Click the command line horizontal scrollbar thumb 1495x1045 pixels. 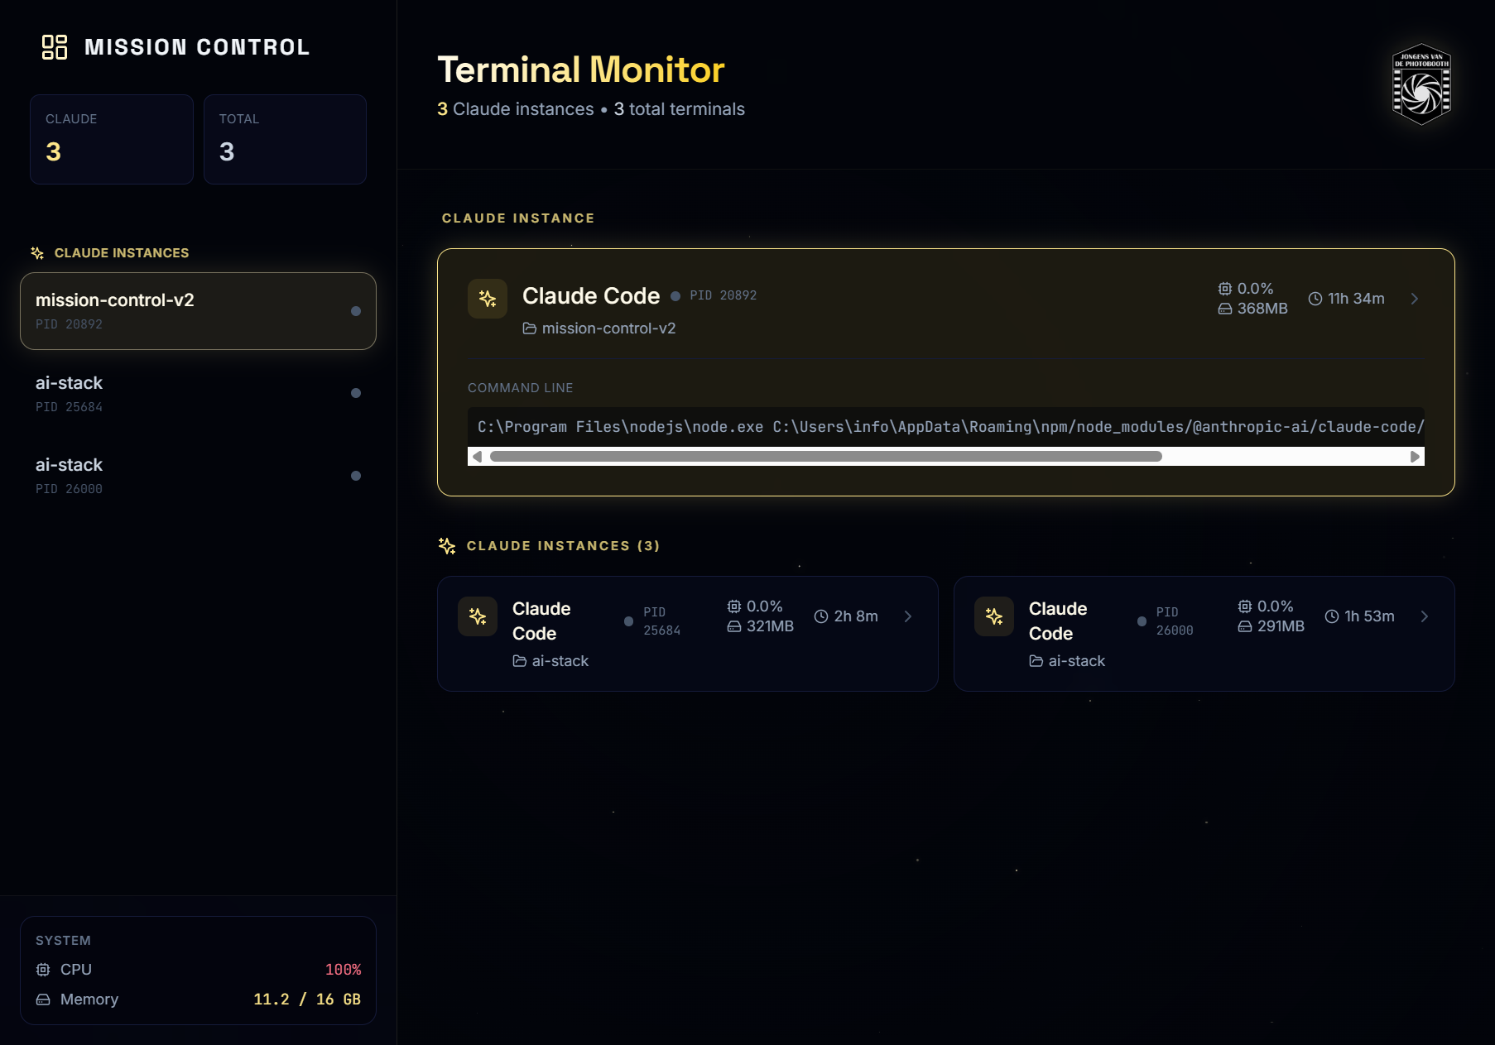point(825,457)
